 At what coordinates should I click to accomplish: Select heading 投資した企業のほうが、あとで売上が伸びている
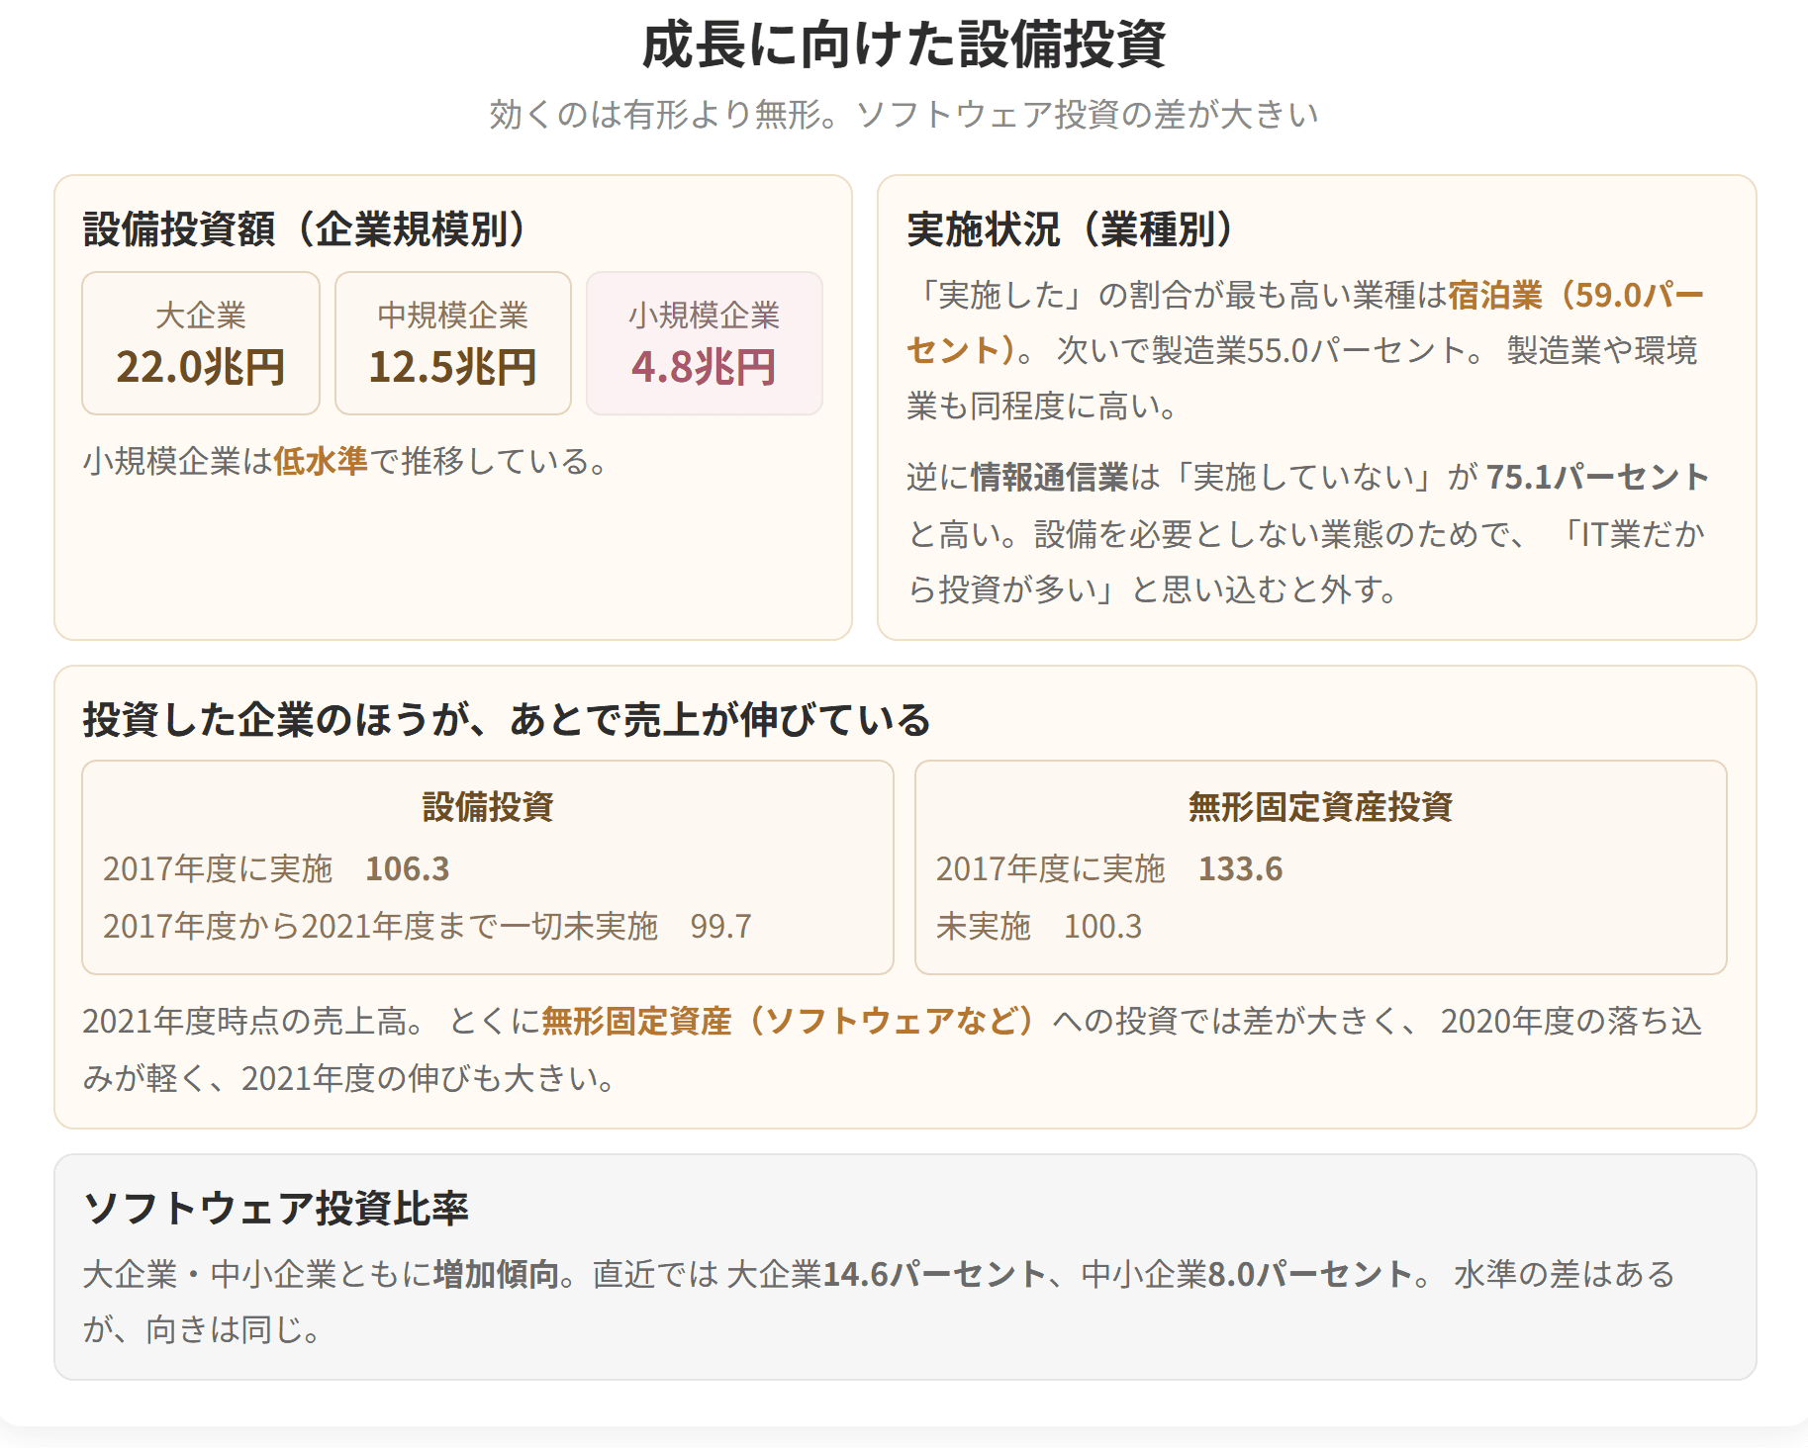(x=507, y=719)
